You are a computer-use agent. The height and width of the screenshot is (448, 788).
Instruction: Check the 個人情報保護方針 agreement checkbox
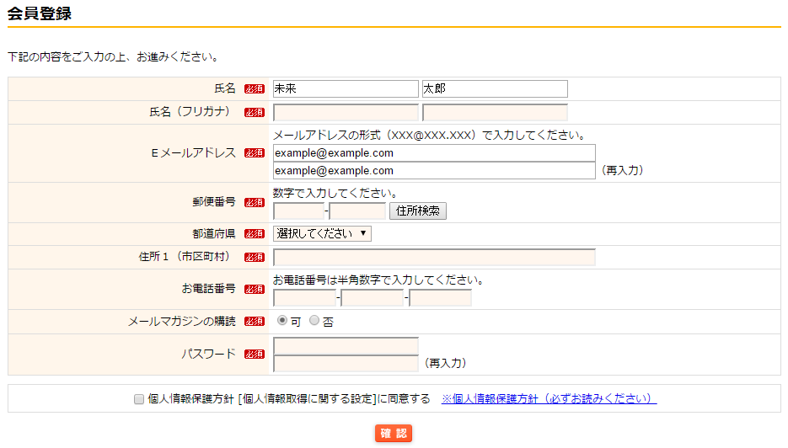pyautogui.click(x=139, y=400)
